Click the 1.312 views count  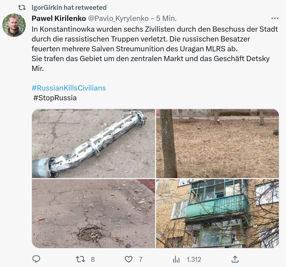(194, 259)
